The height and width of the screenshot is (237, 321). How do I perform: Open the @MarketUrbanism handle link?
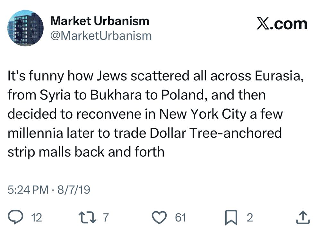pos(101,35)
